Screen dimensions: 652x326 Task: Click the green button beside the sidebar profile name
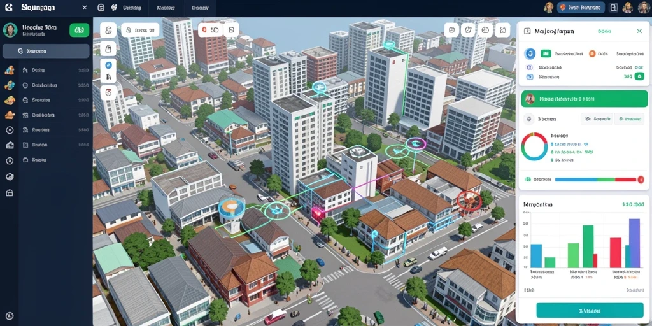(79, 30)
